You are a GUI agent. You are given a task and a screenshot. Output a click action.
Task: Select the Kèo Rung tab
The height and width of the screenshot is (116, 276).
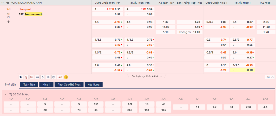pos(94,85)
